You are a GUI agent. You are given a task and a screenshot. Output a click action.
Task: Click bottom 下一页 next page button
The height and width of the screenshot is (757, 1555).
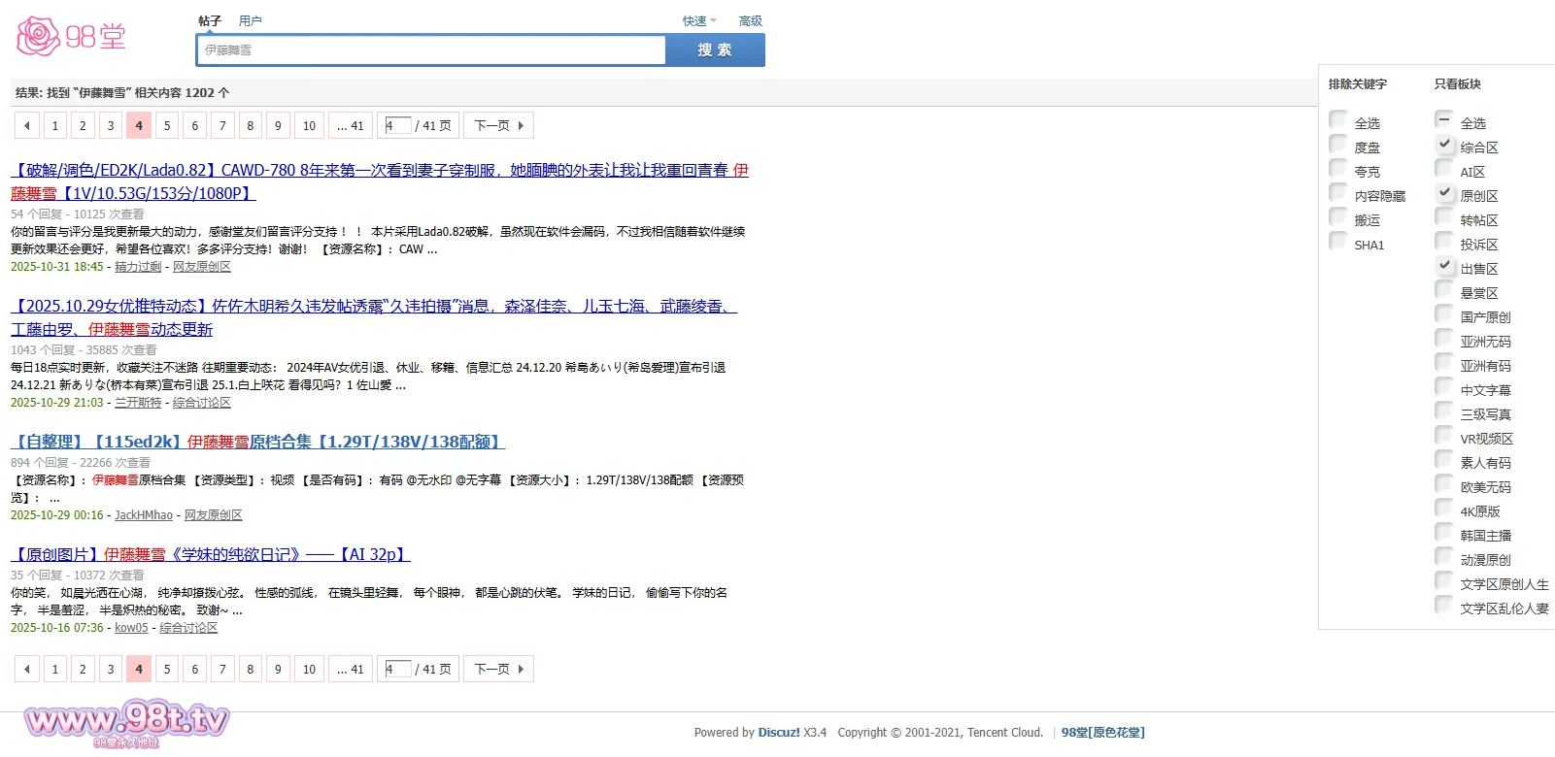click(x=499, y=669)
